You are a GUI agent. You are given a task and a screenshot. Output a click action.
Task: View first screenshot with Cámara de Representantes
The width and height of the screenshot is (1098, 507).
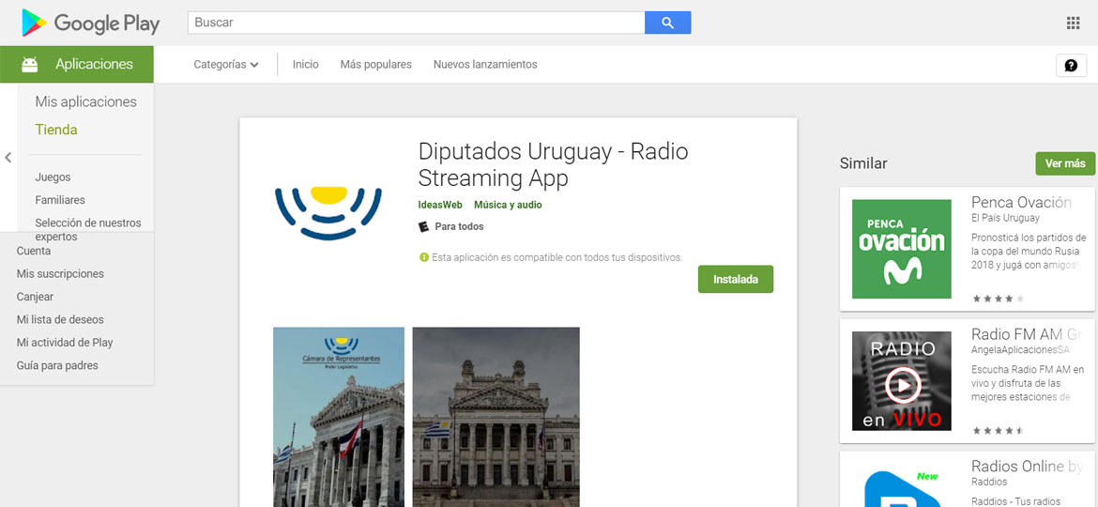pyautogui.click(x=338, y=417)
